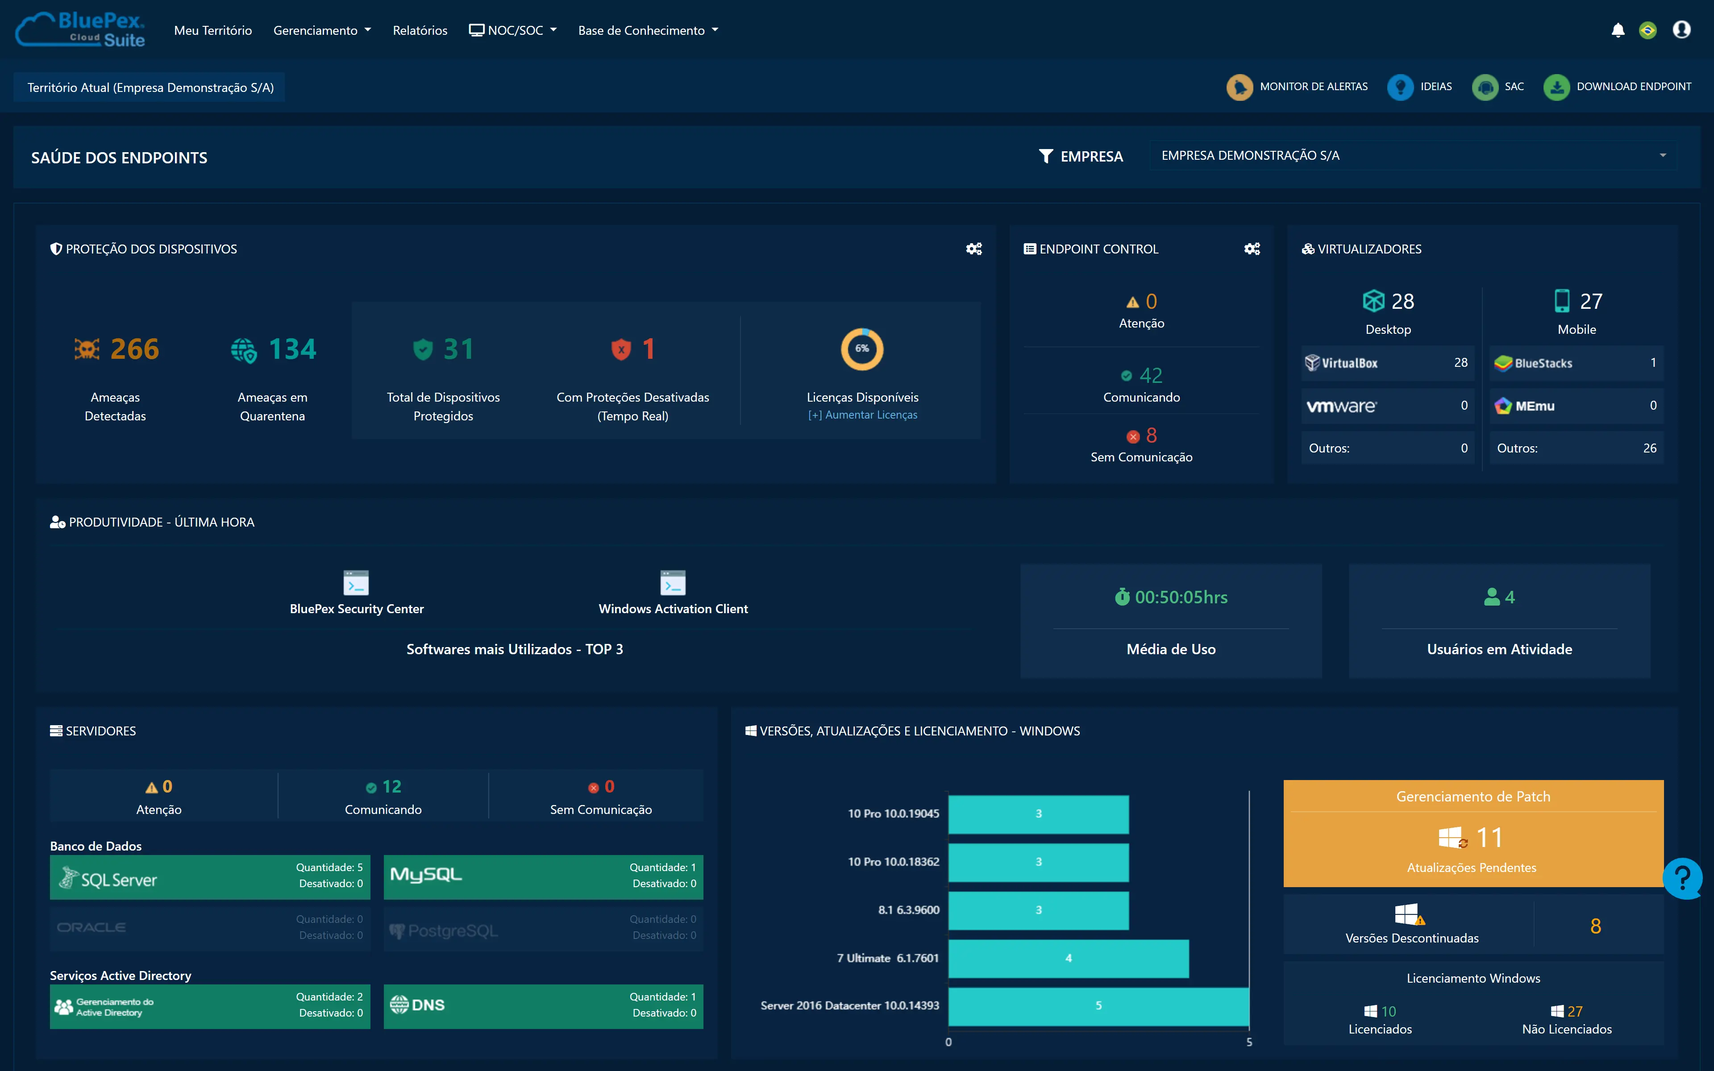Click the BluePex Security Center app icon
The image size is (1714, 1071).
[356, 582]
